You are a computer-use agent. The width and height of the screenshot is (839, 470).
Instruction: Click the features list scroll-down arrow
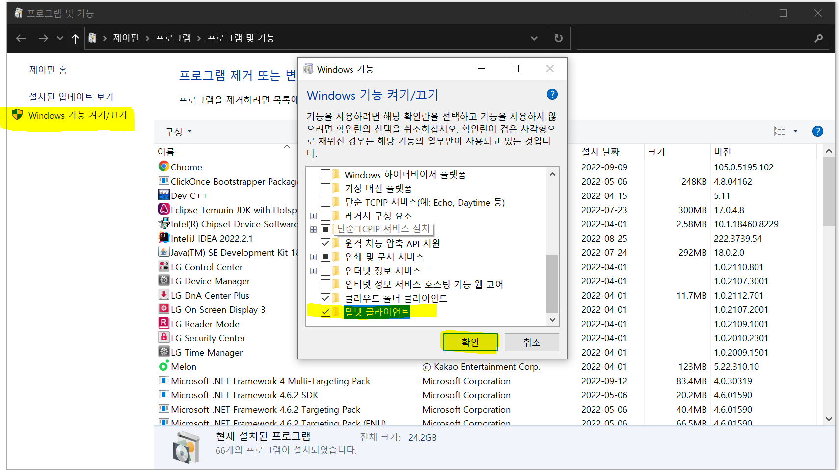click(552, 320)
